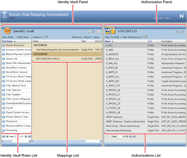Open the filter dropdown in Authorization toolbar

tap(146, 36)
